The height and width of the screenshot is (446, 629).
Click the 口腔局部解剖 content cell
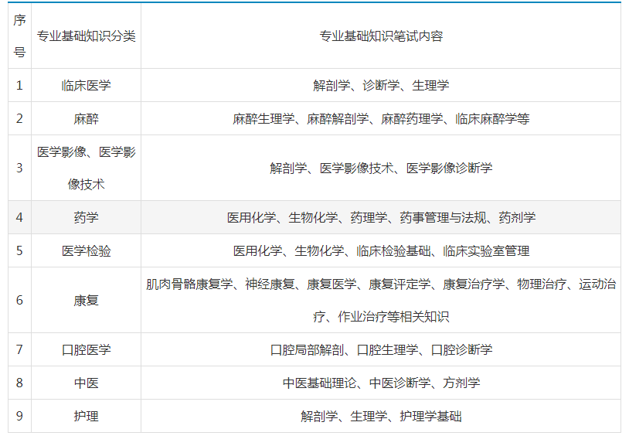(381, 349)
